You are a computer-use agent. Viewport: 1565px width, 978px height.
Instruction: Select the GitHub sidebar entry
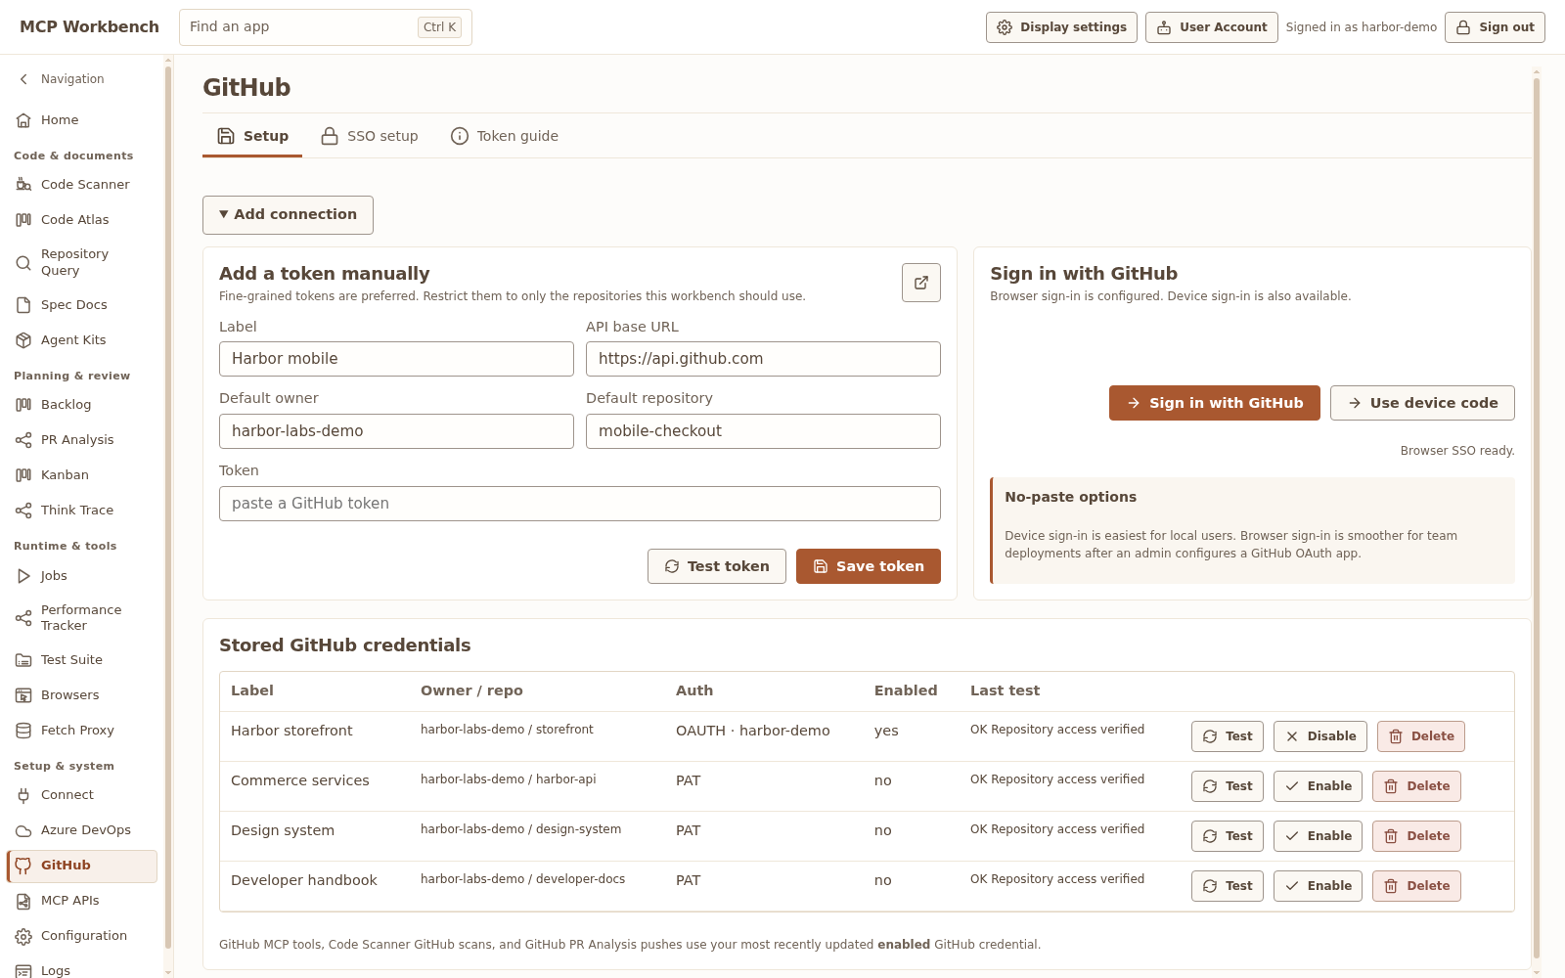[x=82, y=866]
